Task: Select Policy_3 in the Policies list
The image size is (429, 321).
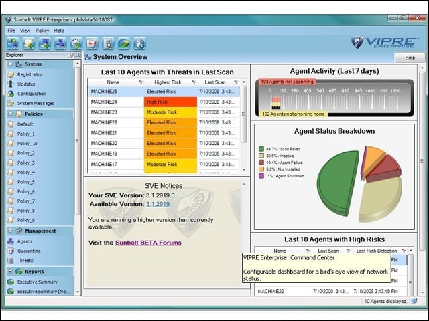Action: tap(25, 163)
